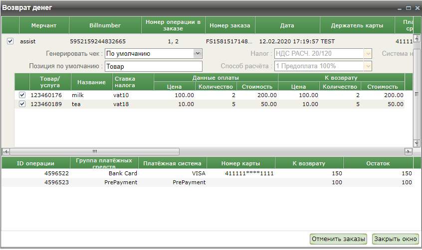The width and height of the screenshot is (422, 250).
Task: Expand the Налог dropdown arrow
Action: click(368, 53)
